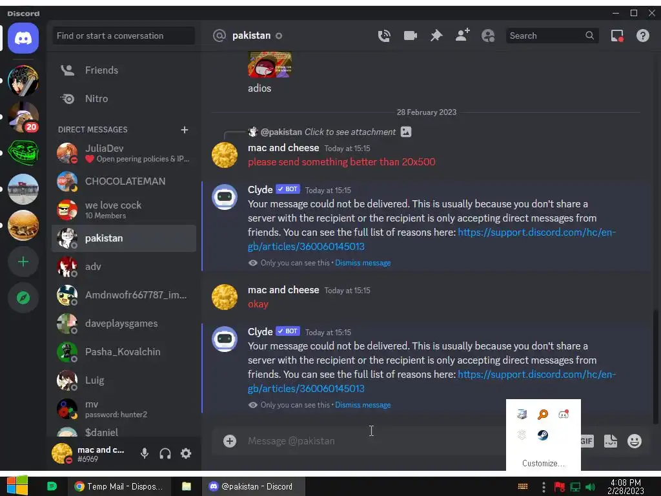The image size is (661, 496).
Task: Click the second Clyde support article link
Action: pyautogui.click(x=432, y=381)
